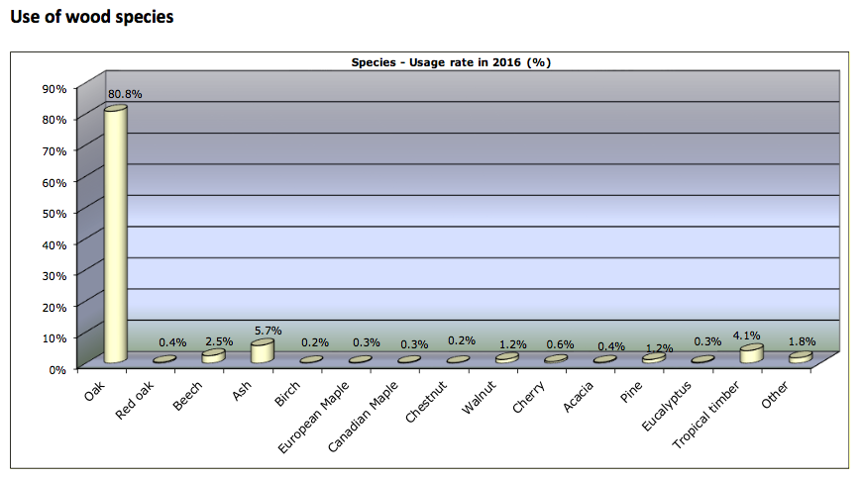
Task: Click the Ash bar
Action: coord(263,350)
